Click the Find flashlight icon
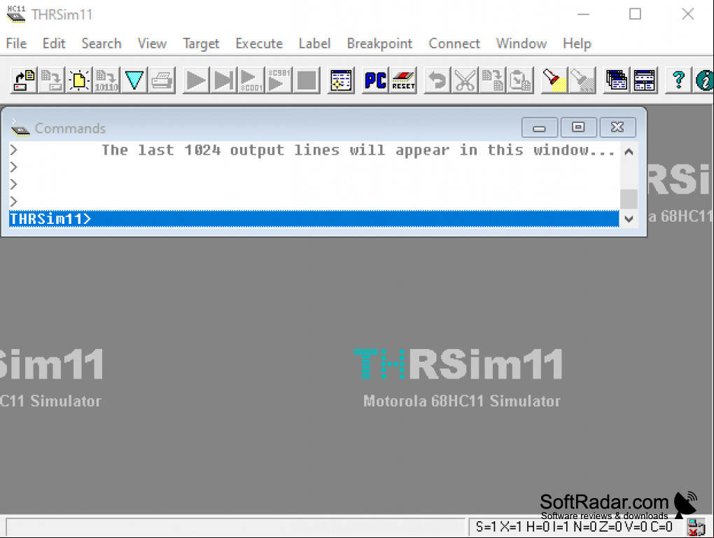This screenshot has height=538, width=714. click(554, 80)
